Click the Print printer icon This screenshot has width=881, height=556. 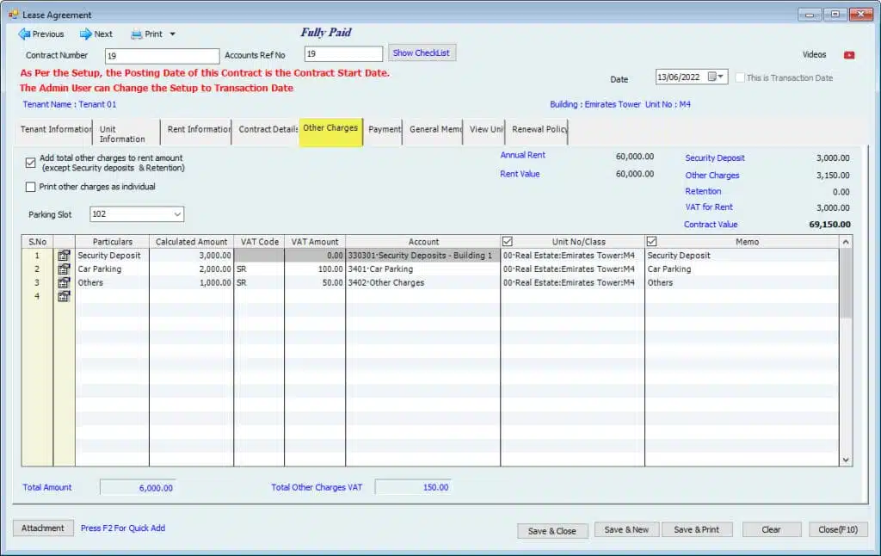[x=136, y=34]
